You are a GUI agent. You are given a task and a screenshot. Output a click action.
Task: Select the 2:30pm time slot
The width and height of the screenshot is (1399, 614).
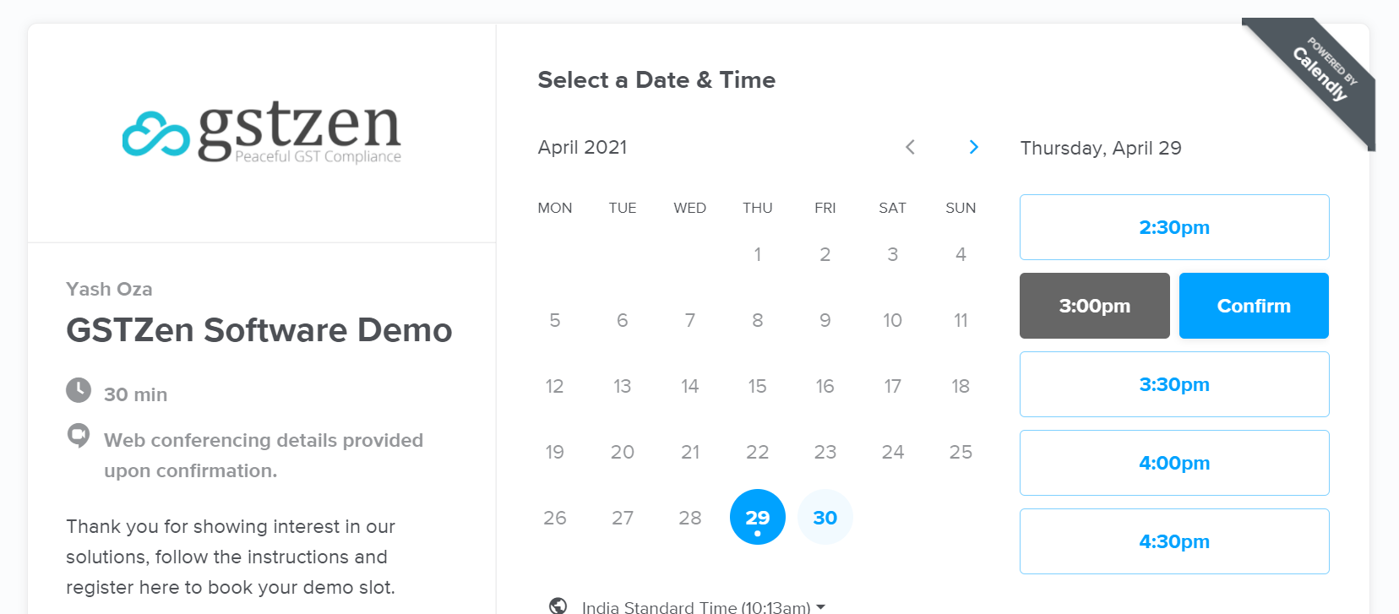pos(1173,226)
